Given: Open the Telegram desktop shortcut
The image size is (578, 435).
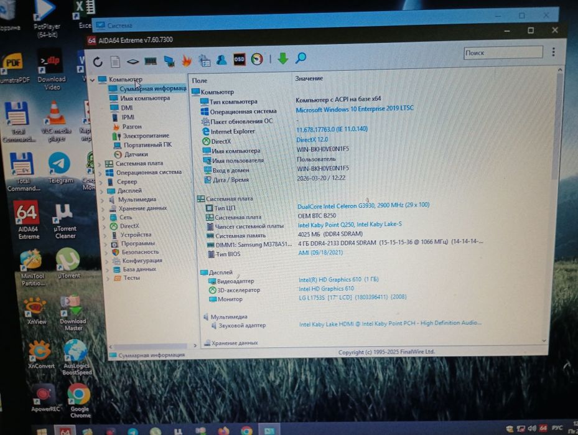Looking at the screenshot, I should point(60,168).
